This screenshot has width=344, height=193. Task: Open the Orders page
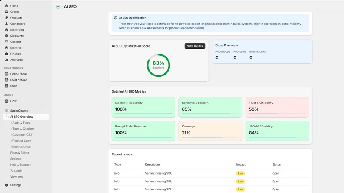(x=15, y=12)
